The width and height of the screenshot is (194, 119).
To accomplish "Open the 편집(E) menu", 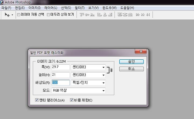I will (20, 8).
